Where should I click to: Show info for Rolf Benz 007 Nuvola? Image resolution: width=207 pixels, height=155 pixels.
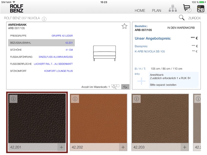(x=44, y=19)
